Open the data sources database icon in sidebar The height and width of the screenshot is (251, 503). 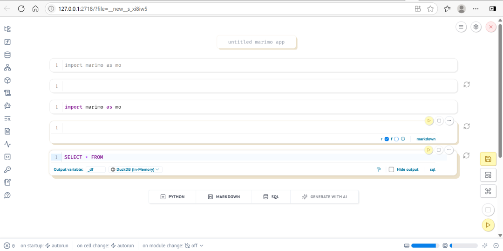[x=7, y=55]
